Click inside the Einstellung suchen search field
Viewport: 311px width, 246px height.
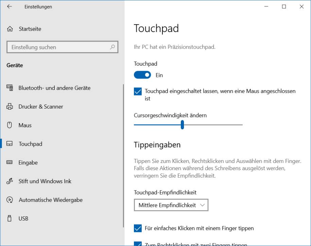(54, 47)
